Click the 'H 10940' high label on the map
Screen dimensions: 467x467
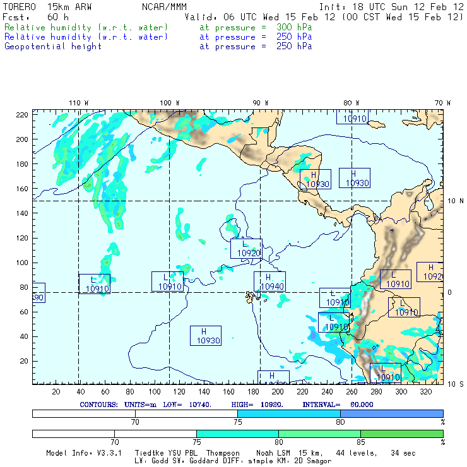(x=269, y=281)
